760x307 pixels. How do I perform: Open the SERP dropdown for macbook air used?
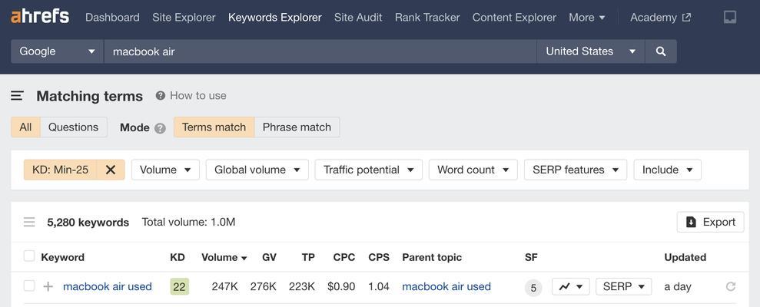tap(624, 287)
